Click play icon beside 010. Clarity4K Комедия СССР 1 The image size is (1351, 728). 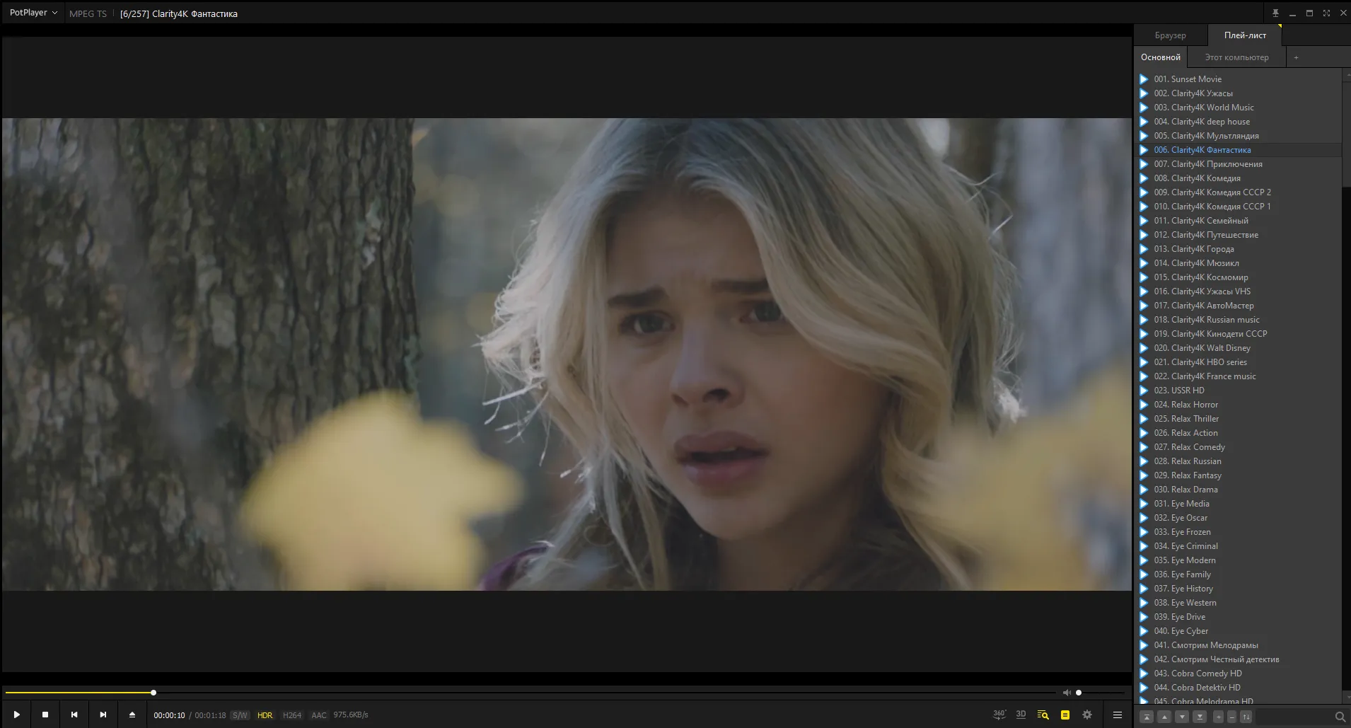click(x=1144, y=207)
